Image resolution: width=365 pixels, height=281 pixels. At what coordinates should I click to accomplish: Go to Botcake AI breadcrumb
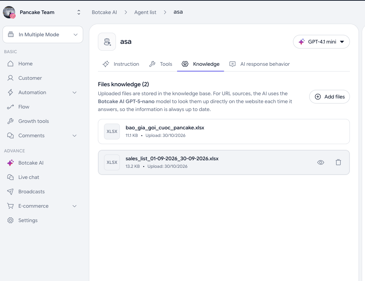coord(104,12)
